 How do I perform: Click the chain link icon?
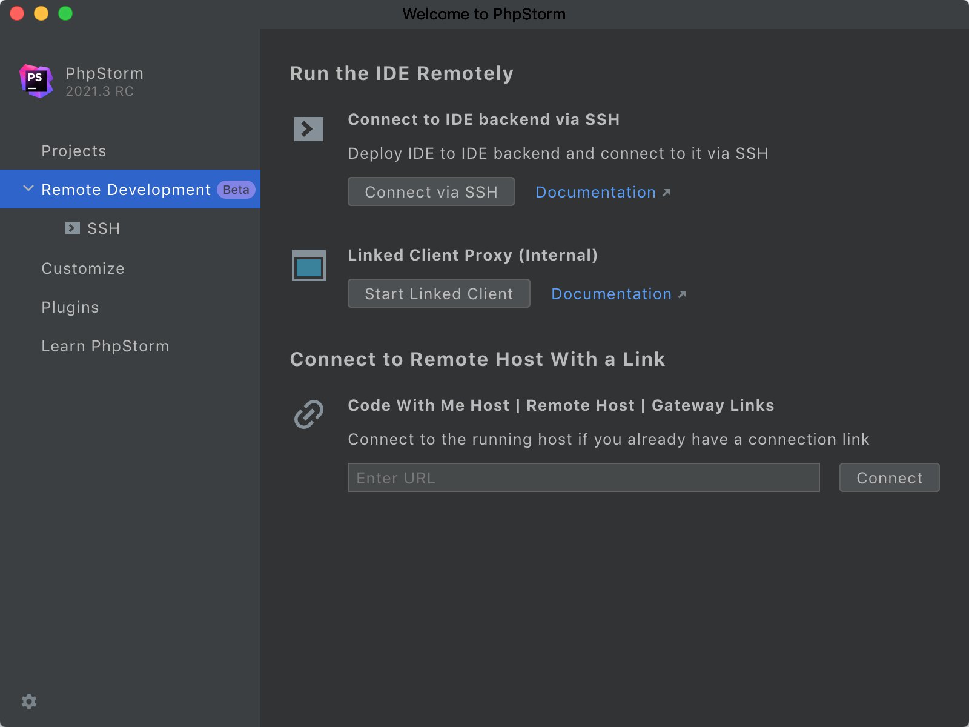click(x=309, y=414)
